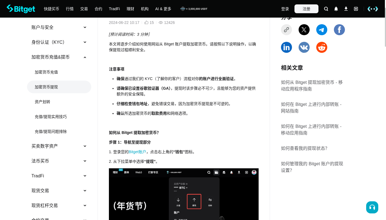
Task: Open 内部转账 - 网站指南 related article
Action: tap(311, 108)
